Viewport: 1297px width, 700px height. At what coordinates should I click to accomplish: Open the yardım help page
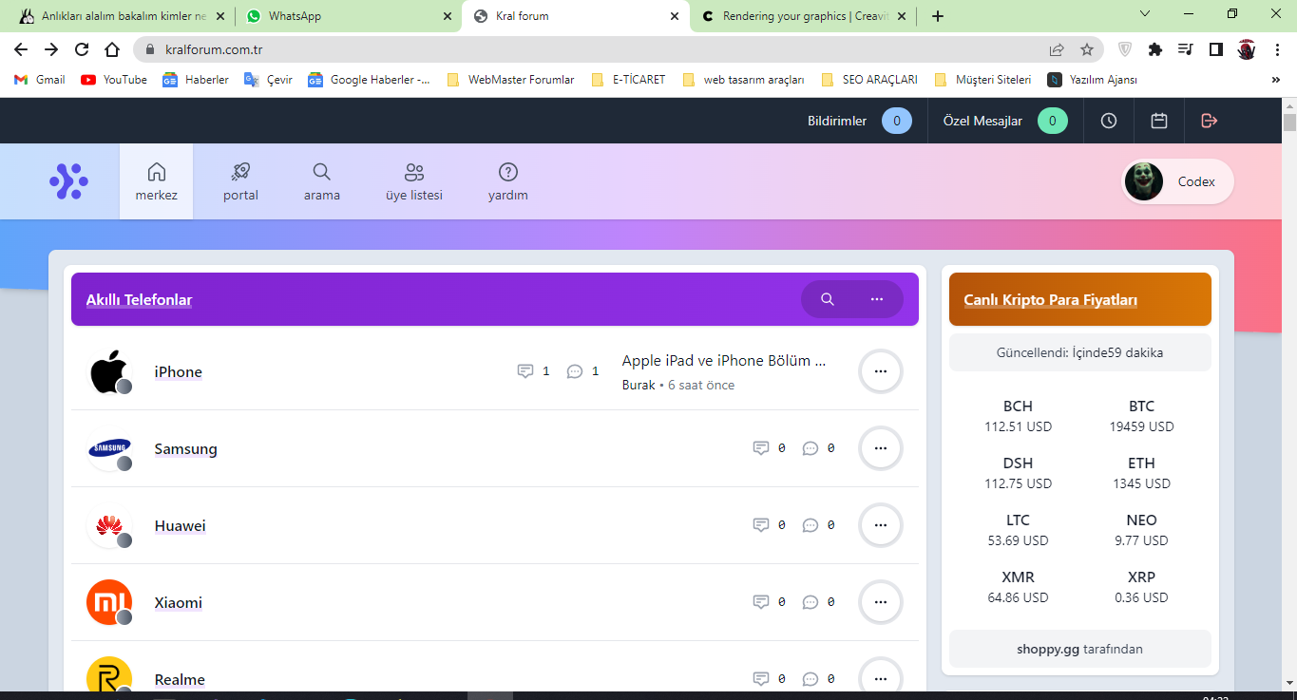508,181
